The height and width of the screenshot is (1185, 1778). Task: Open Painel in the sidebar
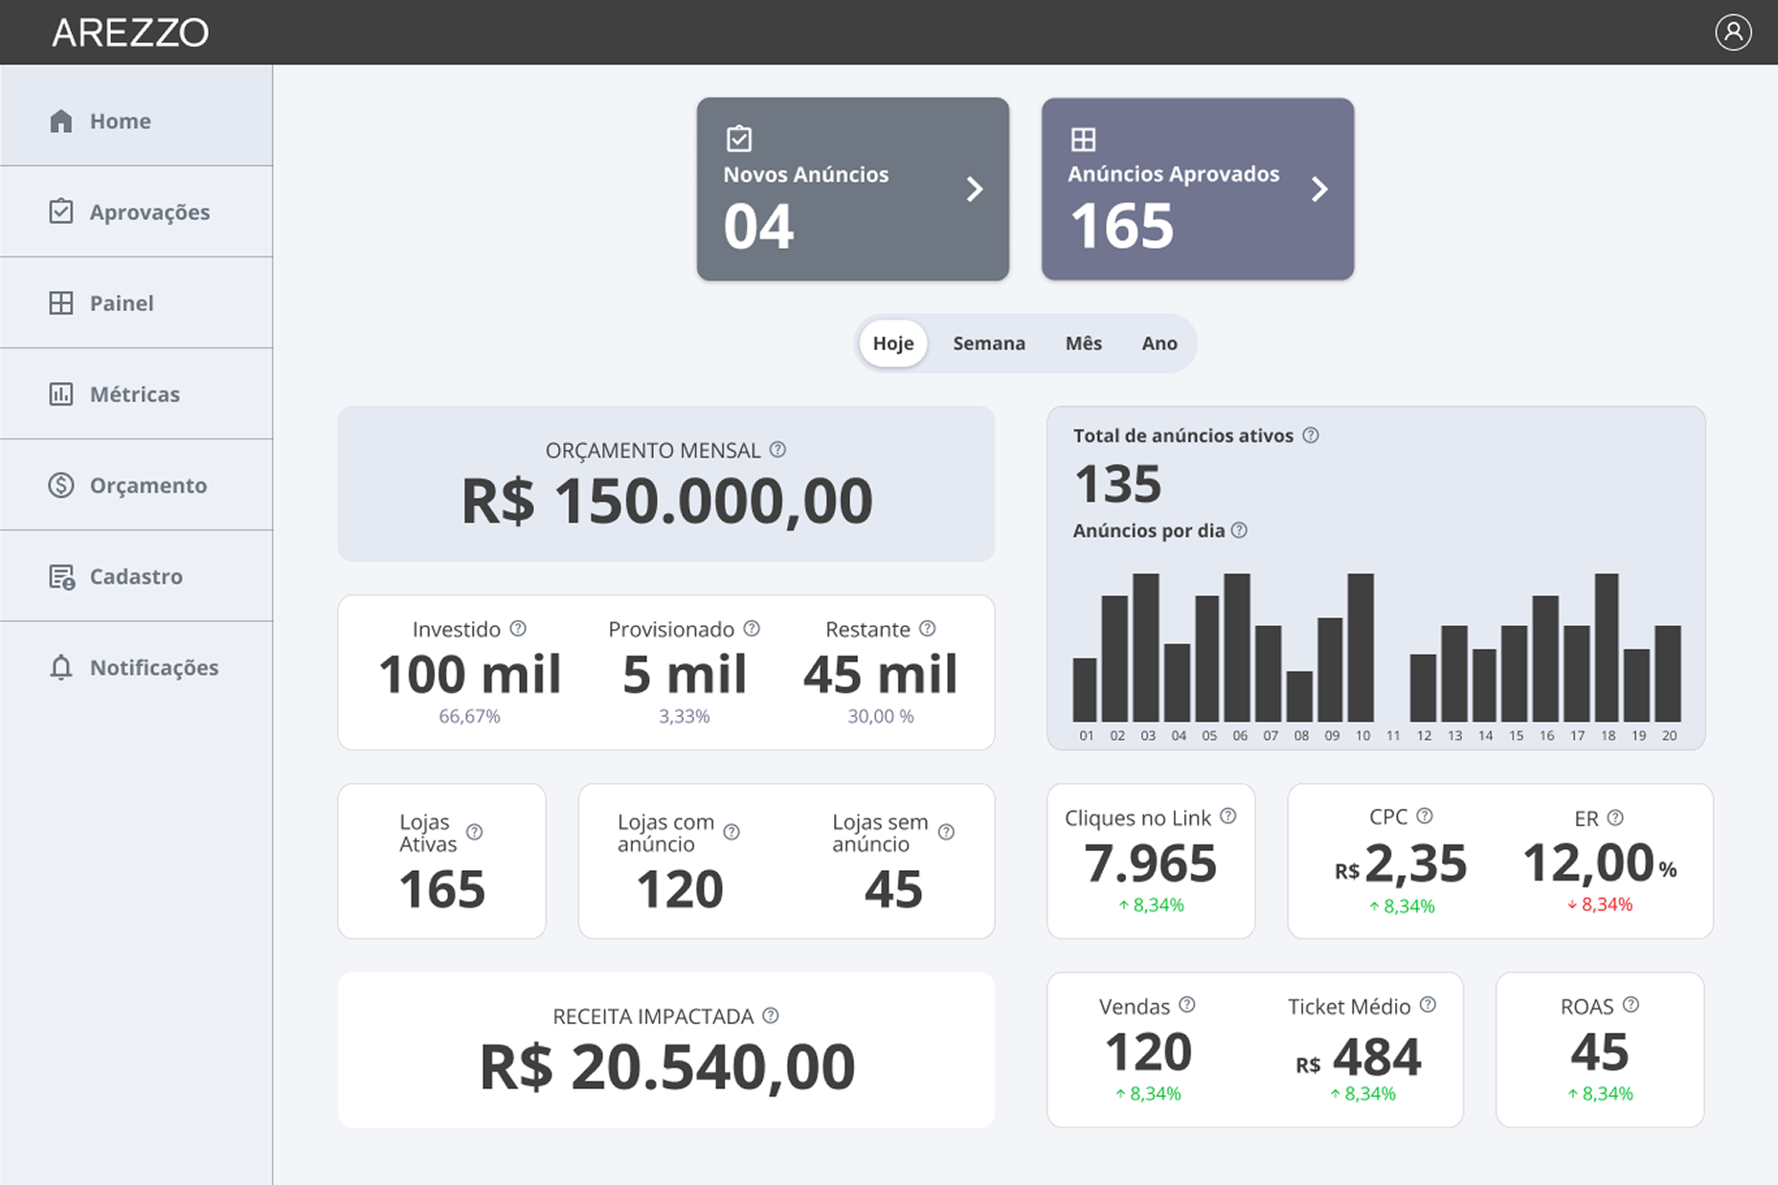pos(136,302)
